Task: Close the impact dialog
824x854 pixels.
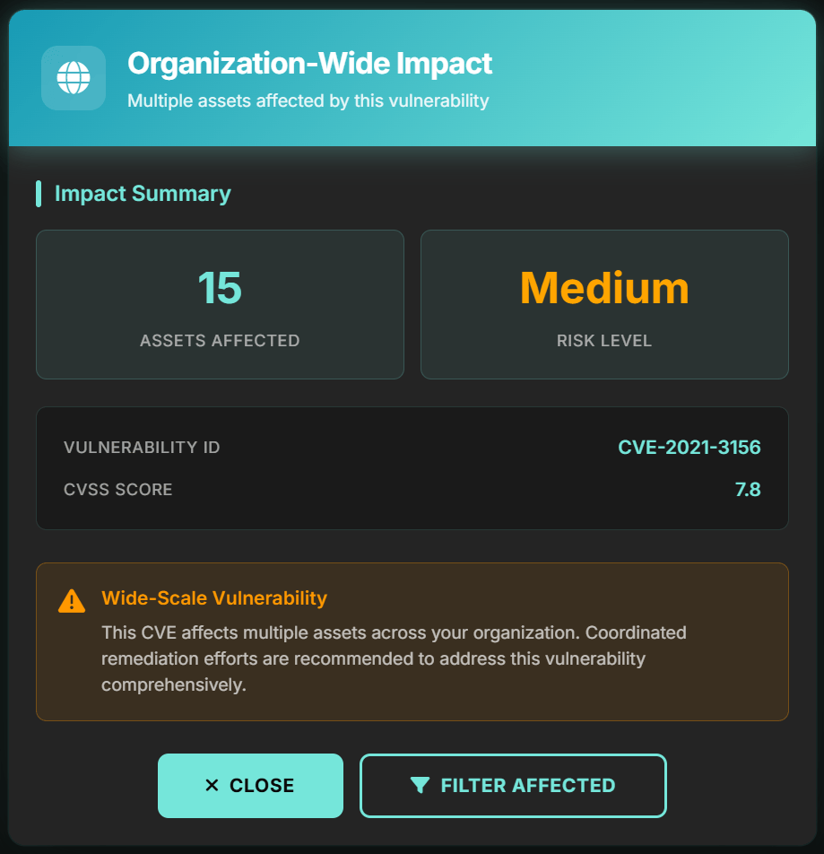Action: (x=250, y=786)
